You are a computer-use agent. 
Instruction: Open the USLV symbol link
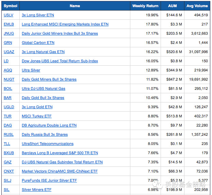pyautogui.click(x=8, y=15)
